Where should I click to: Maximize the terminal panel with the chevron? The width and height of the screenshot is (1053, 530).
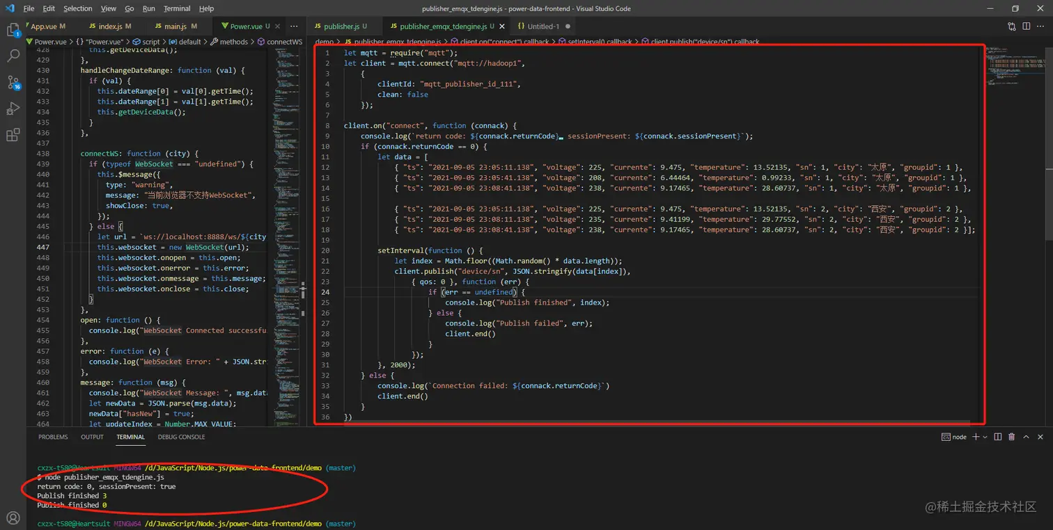pyautogui.click(x=1025, y=436)
